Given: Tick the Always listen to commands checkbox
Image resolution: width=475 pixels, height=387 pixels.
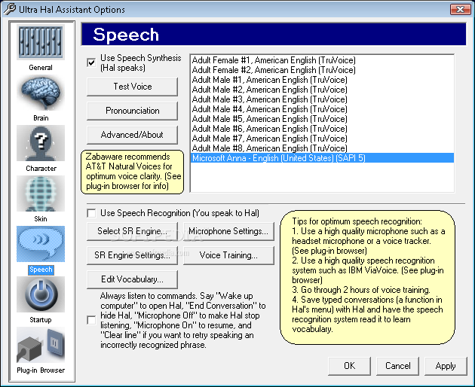Looking at the screenshot, I should 91,320.
